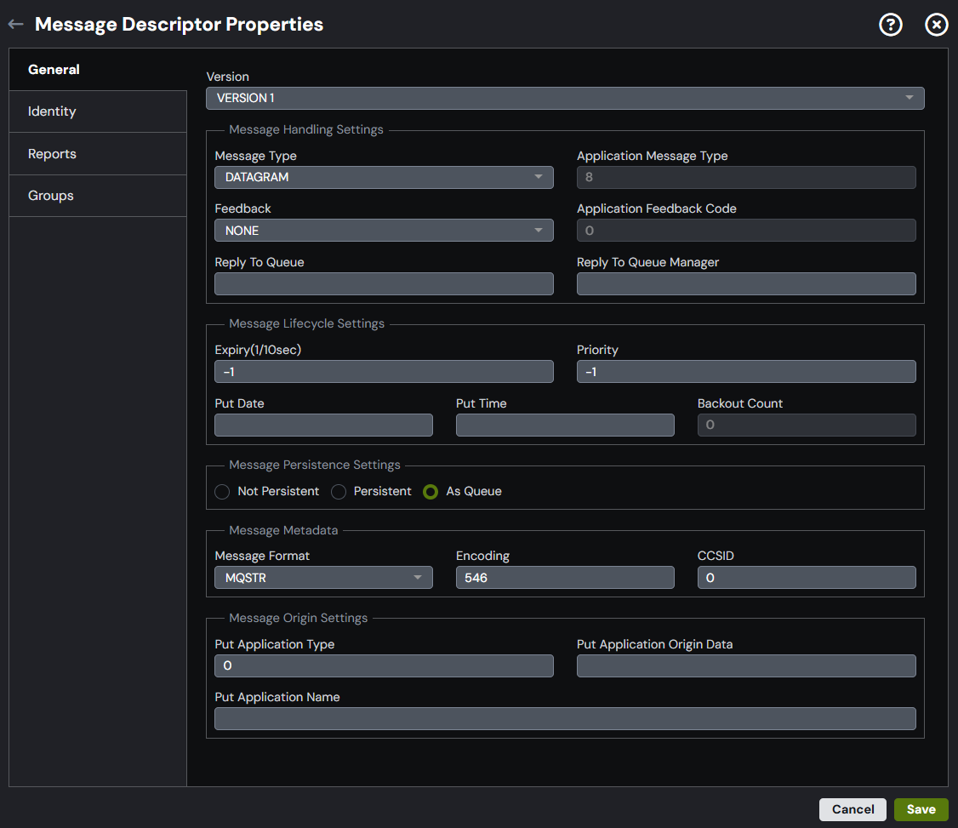Expand the Feedback dropdown

coord(384,231)
